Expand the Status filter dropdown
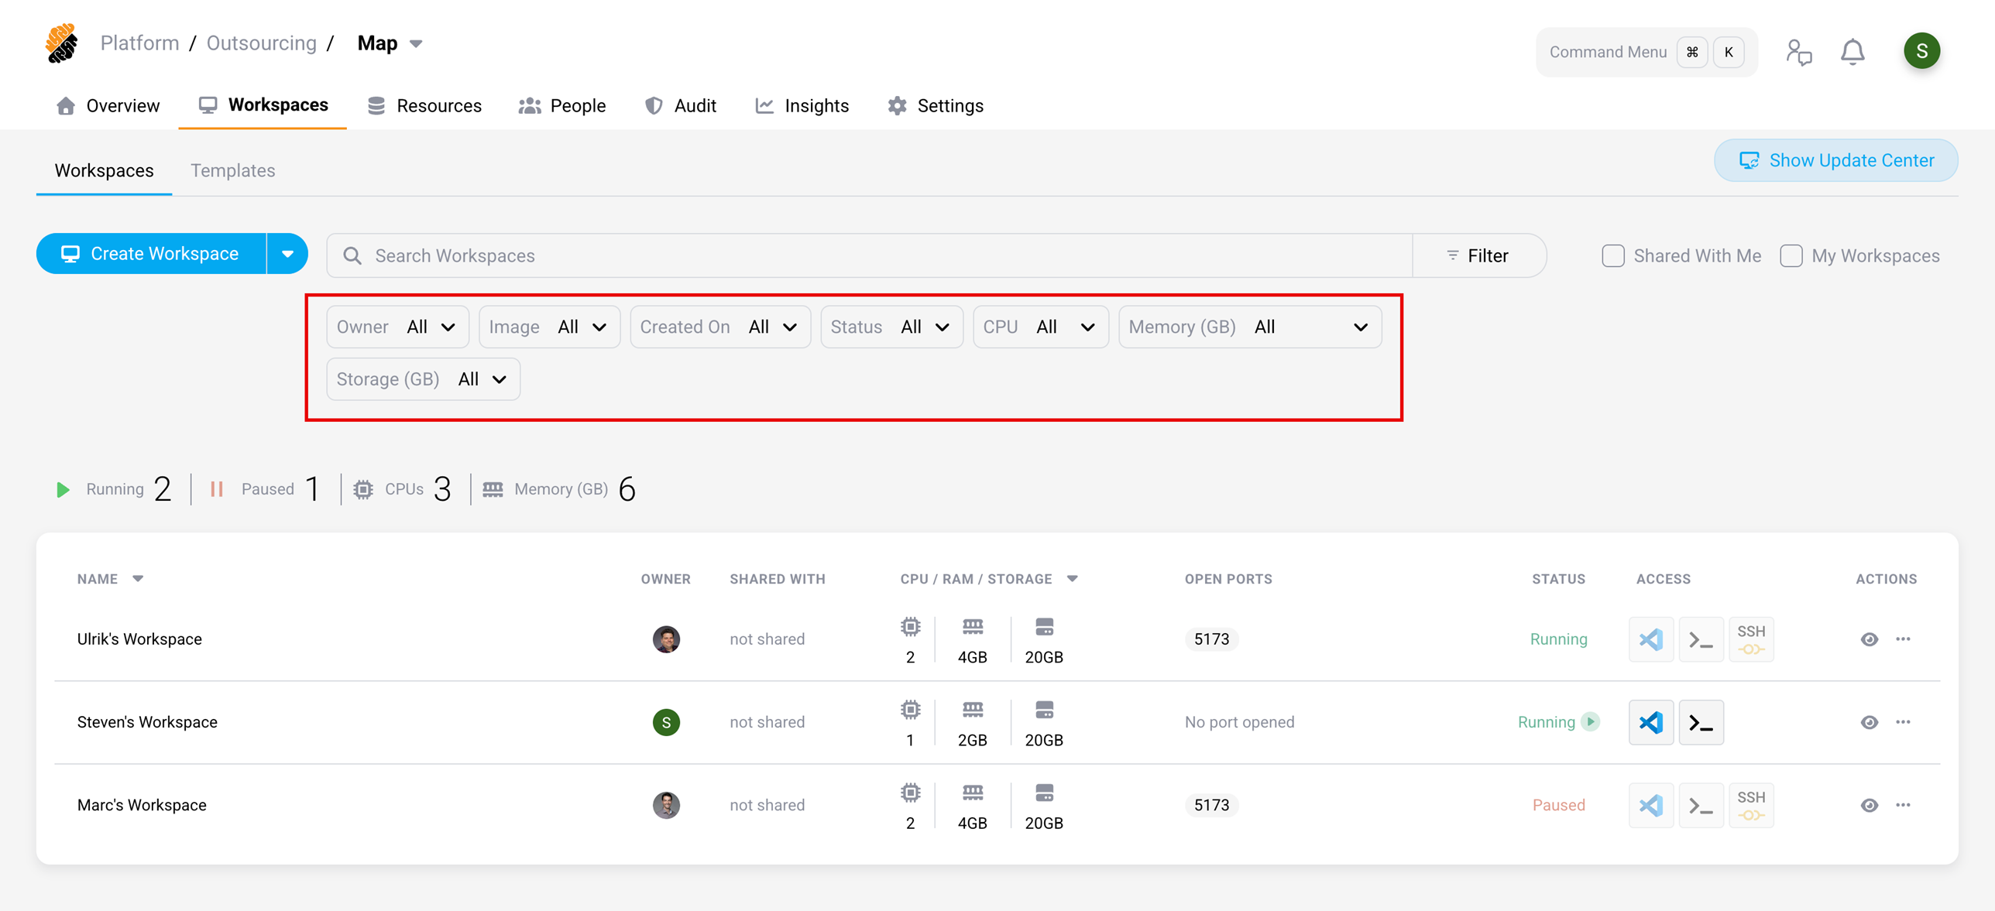The height and width of the screenshot is (911, 1995). [891, 327]
